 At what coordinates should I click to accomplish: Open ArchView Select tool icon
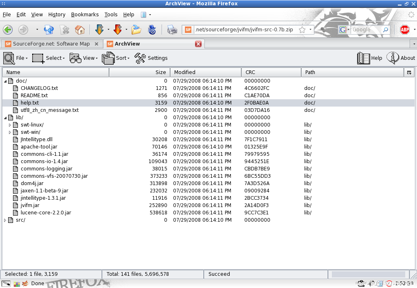tap(38, 58)
